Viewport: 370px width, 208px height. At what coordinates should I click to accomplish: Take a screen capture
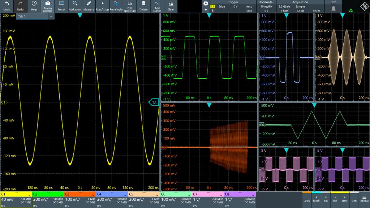(x=48, y=6)
